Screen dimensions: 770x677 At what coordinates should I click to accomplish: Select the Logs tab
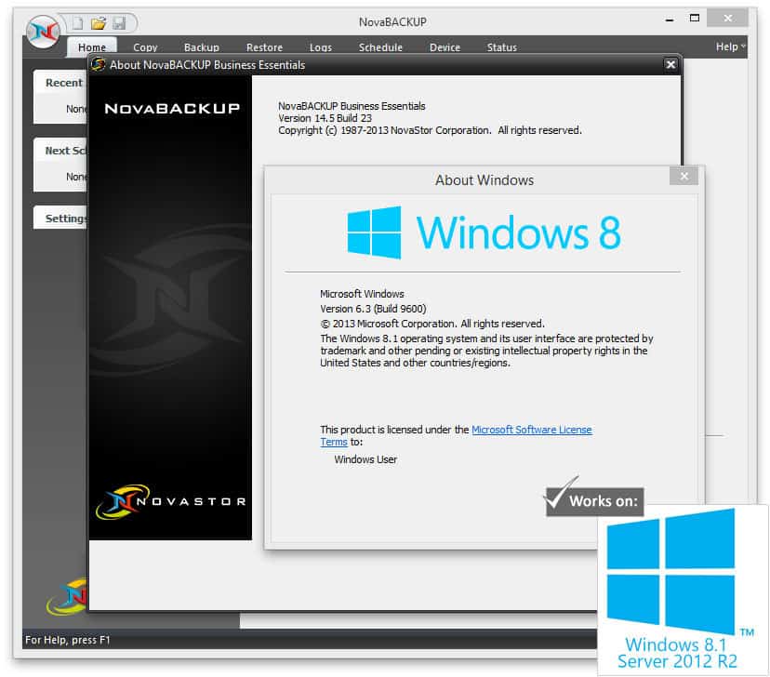click(321, 47)
